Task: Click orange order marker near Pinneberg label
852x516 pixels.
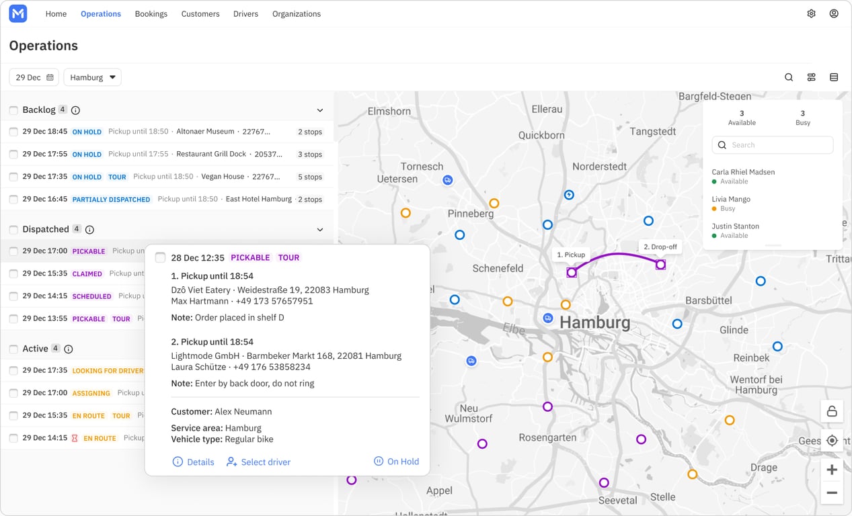Action: click(494, 203)
